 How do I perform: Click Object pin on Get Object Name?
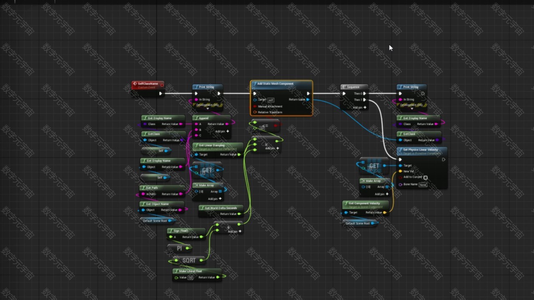[x=144, y=210]
